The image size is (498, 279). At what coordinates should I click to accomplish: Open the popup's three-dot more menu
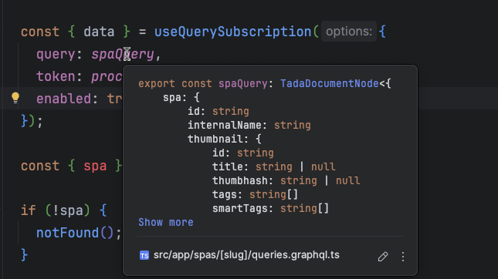point(403,256)
